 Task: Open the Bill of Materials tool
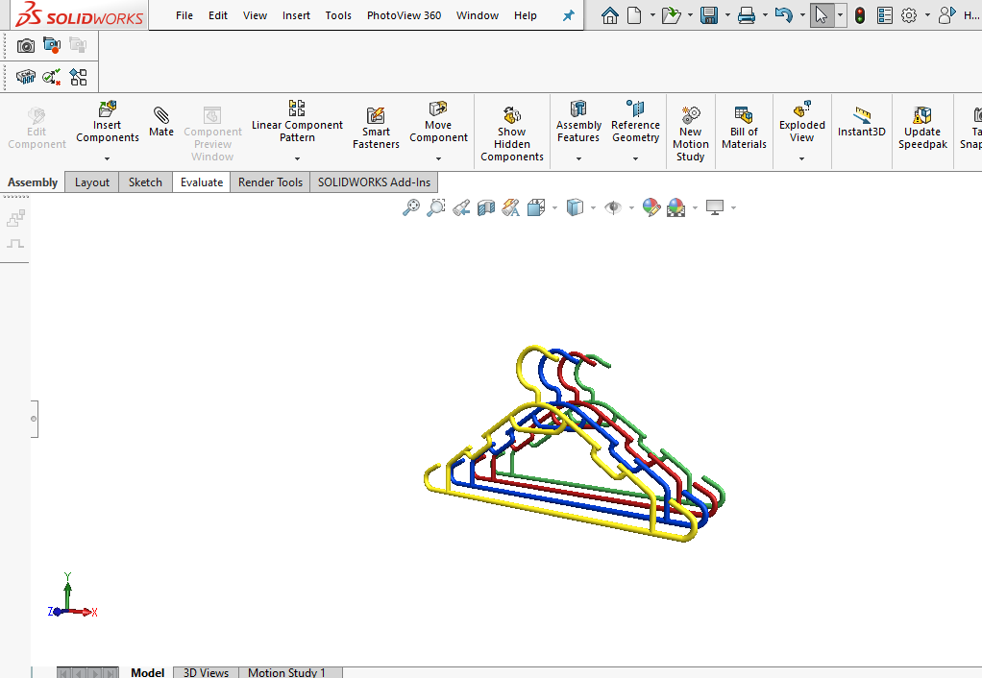pos(744,127)
